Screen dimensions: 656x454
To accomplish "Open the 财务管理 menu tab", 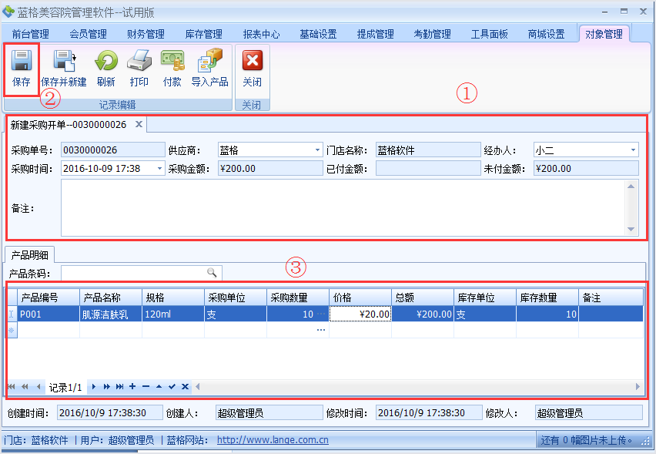I will [x=146, y=34].
